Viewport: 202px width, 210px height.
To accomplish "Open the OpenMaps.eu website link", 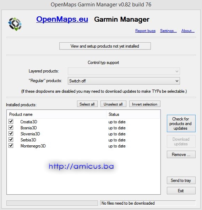I will tap(62, 19).
